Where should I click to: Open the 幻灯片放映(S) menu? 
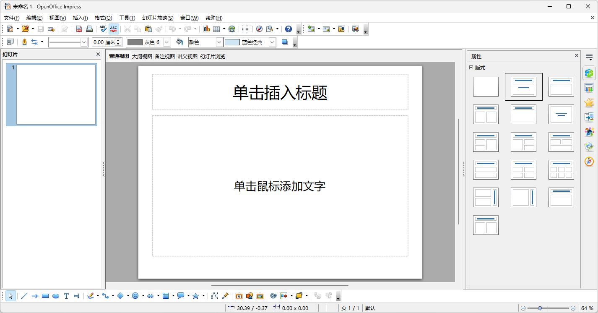(158, 18)
